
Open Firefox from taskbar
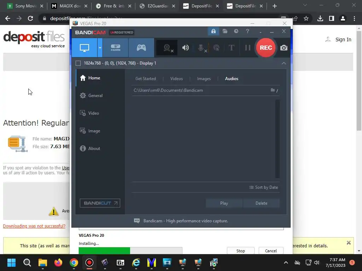(x=58, y=263)
